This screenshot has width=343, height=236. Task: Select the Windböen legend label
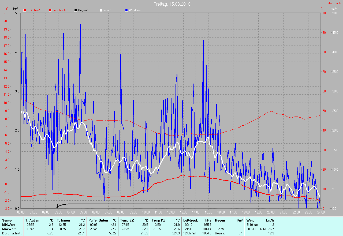[x=135, y=10]
